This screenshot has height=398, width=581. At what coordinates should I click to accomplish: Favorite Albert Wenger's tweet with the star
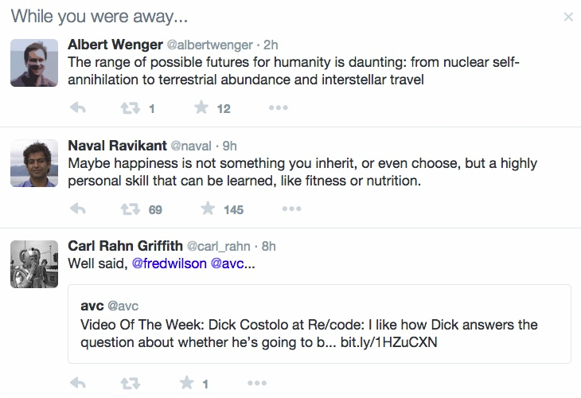pyautogui.click(x=201, y=107)
